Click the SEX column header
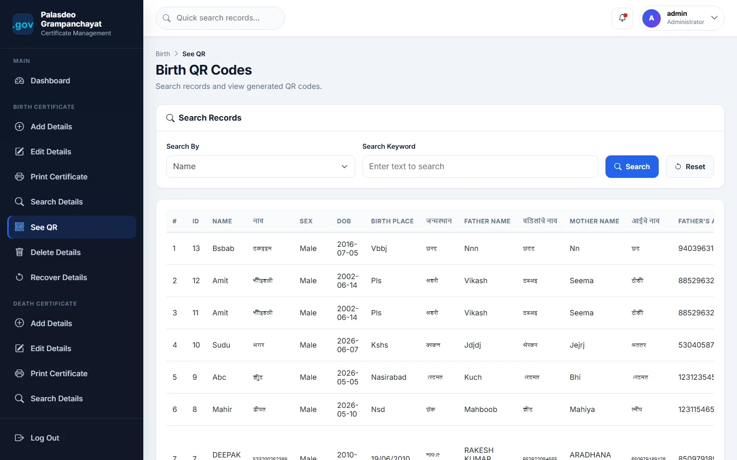Image resolution: width=737 pixels, height=460 pixels. [306, 221]
